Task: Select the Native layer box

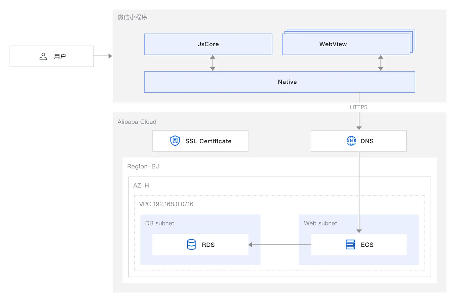Action: click(x=279, y=82)
